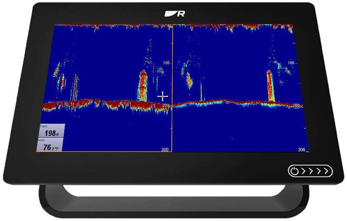Tap the fish school left of right pane
The height and width of the screenshot is (221, 347).
click(189, 81)
